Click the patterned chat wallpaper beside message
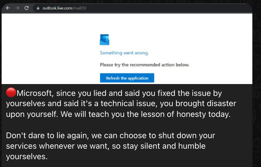The image size is (261, 167). [257, 100]
